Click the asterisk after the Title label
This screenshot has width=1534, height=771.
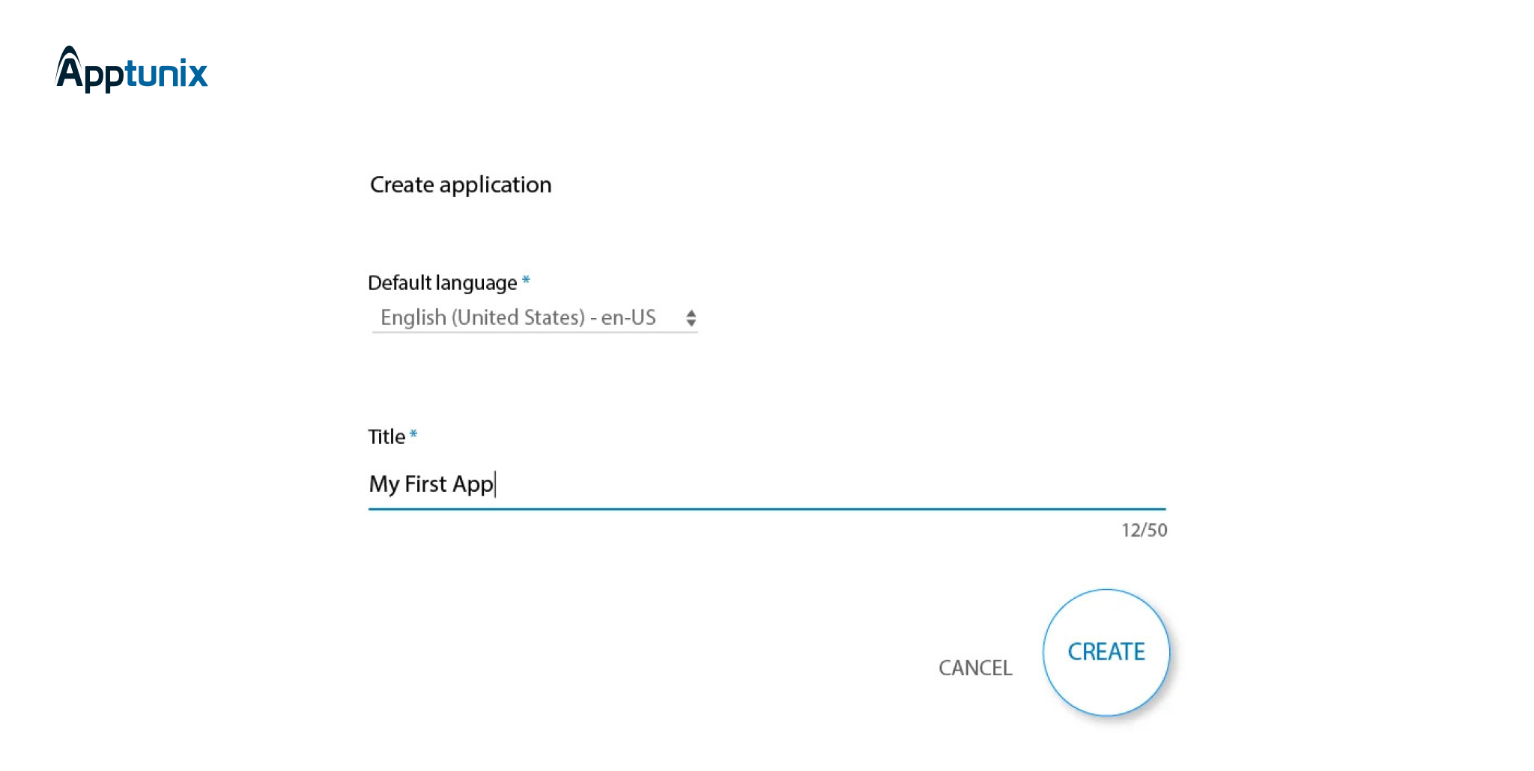(x=413, y=433)
